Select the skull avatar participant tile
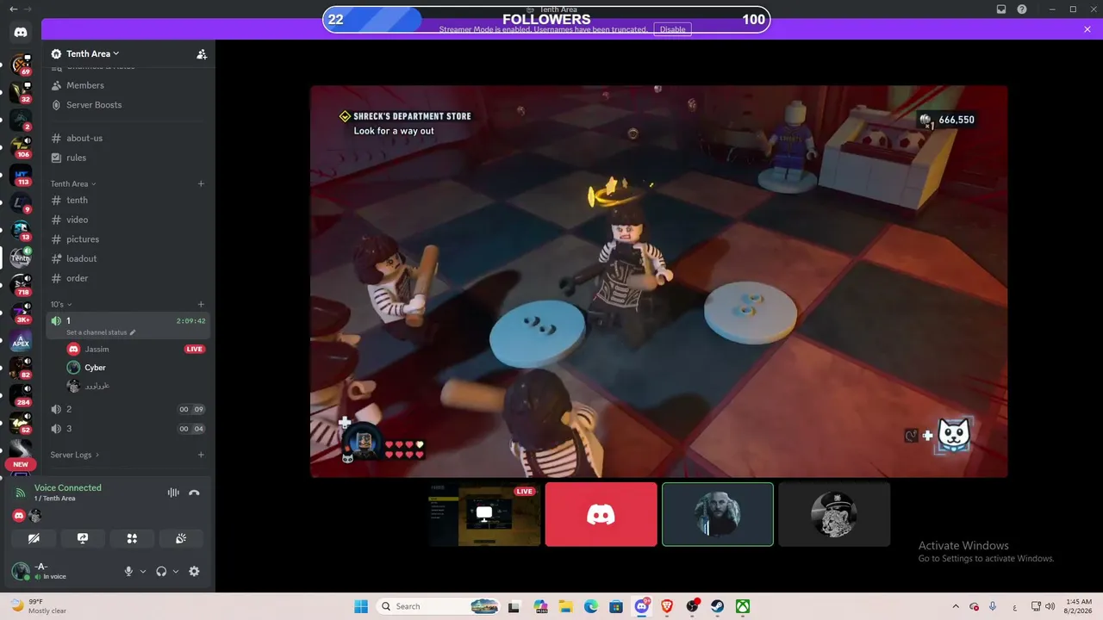The height and width of the screenshot is (620, 1103). pyautogui.click(x=834, y=514)
